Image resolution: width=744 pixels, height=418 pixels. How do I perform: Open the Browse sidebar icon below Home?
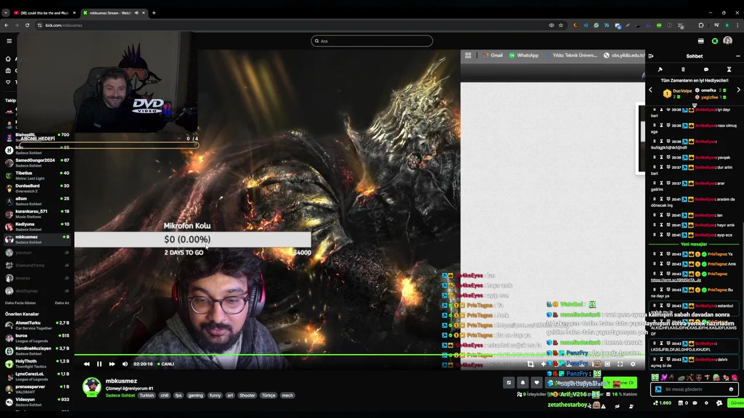[8, 70]
